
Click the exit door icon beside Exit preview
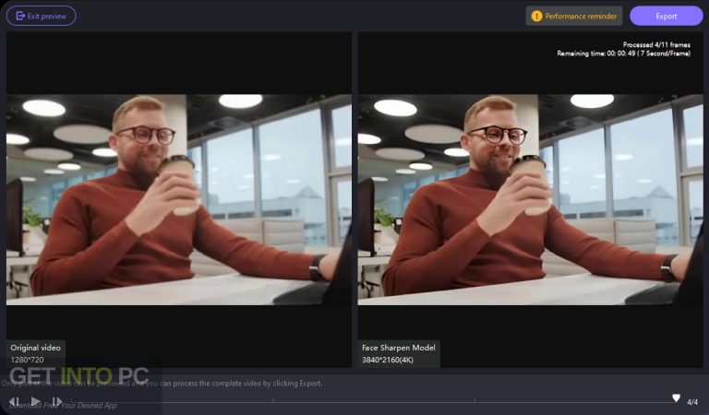(20, 16)
